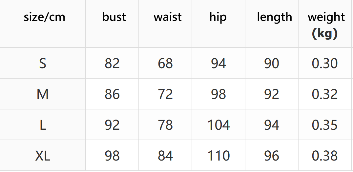Select the XL size row label
Screen dimensions: 353x172
click(x=43, y=156)
